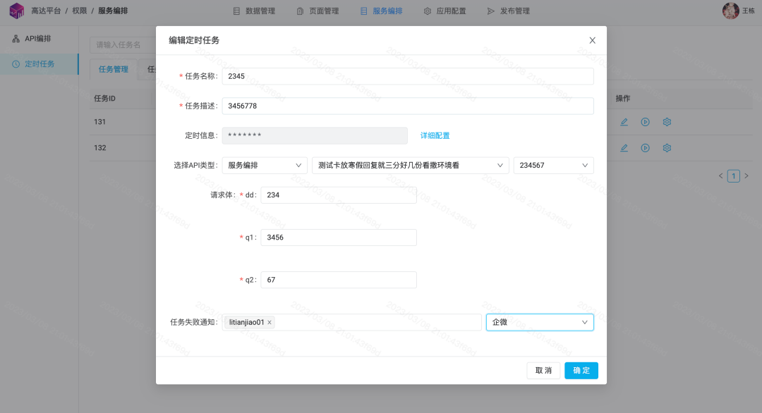This screenshot has width=762, height=413.
Task: Select page 1 in pagination
Action: (733, 175)
